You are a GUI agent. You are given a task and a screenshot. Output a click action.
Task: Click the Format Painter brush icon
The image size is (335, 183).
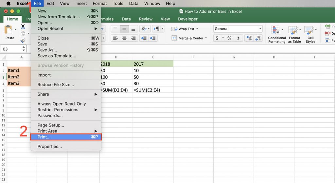click(x=23, y=40)
